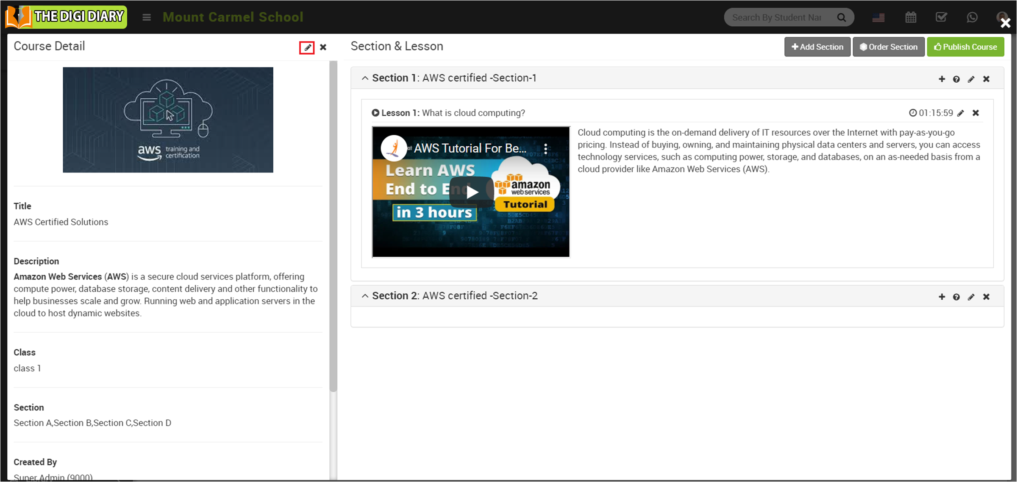Click the Publish Course button
Viewport: 1017px width, 482px height.
(x=965, y=47)
